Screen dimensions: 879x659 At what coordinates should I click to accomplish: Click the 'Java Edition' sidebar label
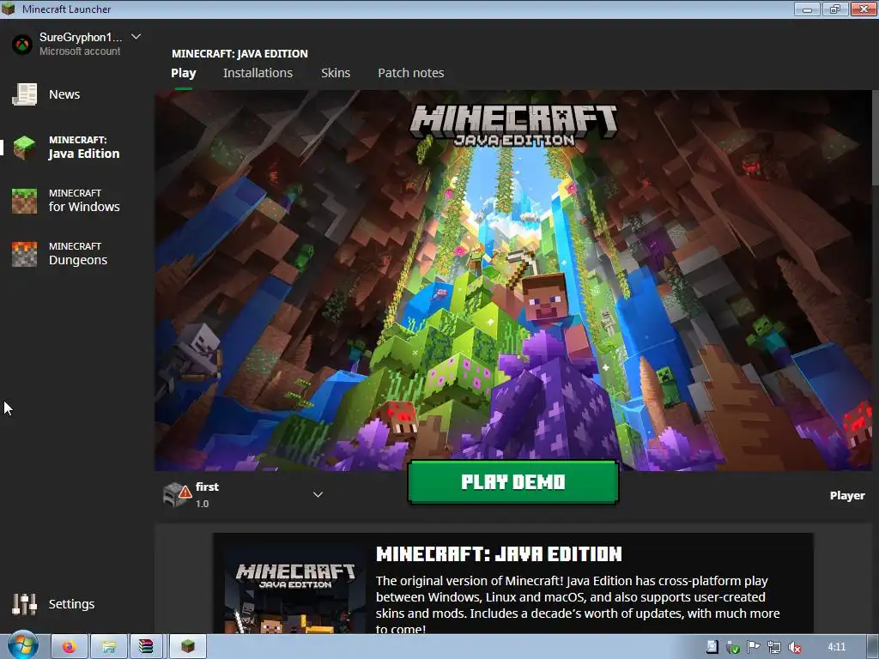click(x=84, y=154)
